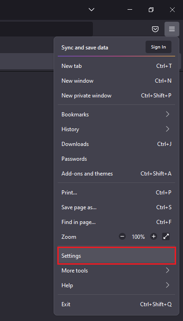
Task: Restore down the browser window
Action: point(151,10)
